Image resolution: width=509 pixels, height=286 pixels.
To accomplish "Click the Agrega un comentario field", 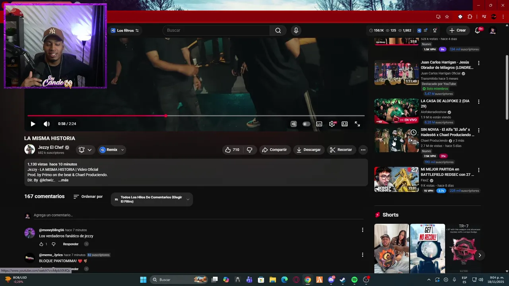I will coord(198,215).
